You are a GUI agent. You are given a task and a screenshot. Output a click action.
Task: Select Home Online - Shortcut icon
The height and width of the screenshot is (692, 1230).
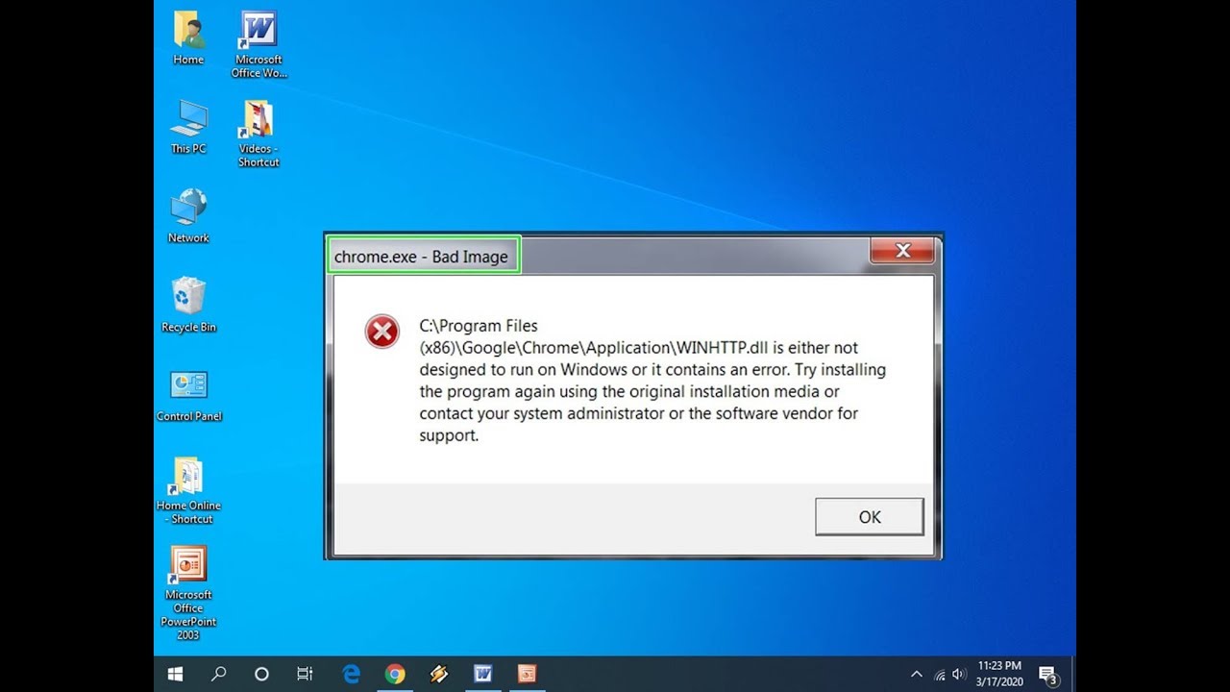tap(188, 491)
